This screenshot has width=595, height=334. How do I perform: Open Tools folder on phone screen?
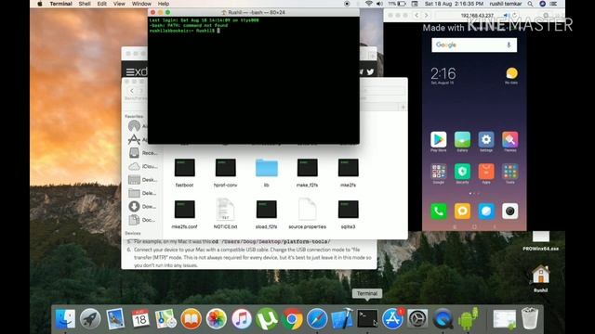510,172
